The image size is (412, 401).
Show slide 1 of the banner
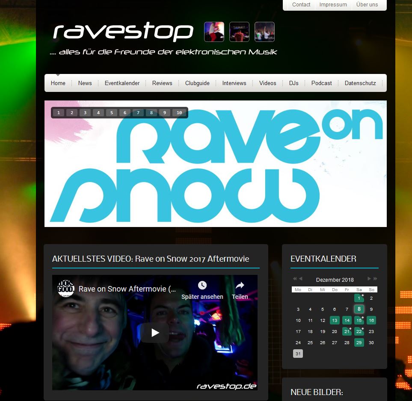point(58,113)
